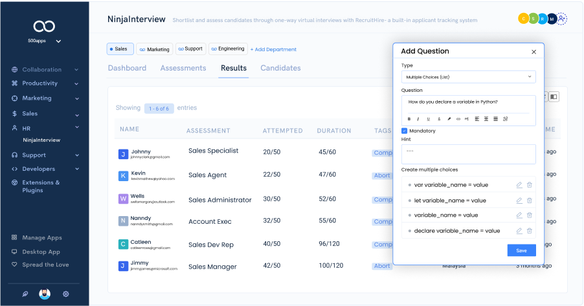
Task: Switch to the Candidates tab
Action: pyautogui.click(x=280, y=69)
